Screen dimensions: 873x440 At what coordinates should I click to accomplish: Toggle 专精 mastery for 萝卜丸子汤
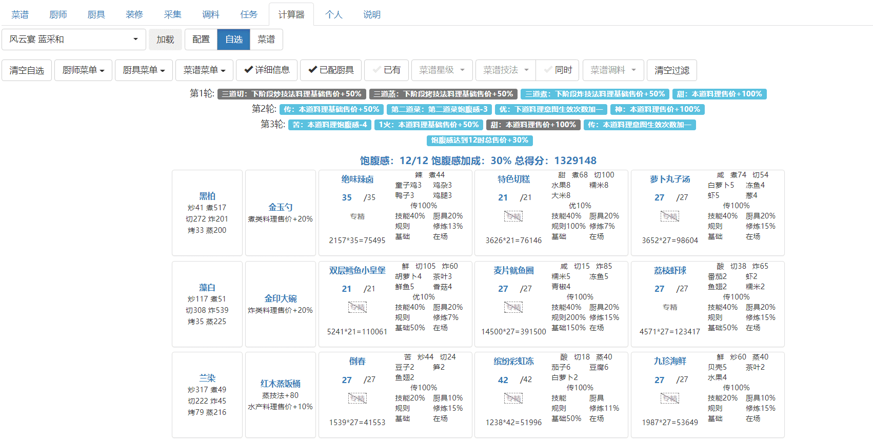670,216
